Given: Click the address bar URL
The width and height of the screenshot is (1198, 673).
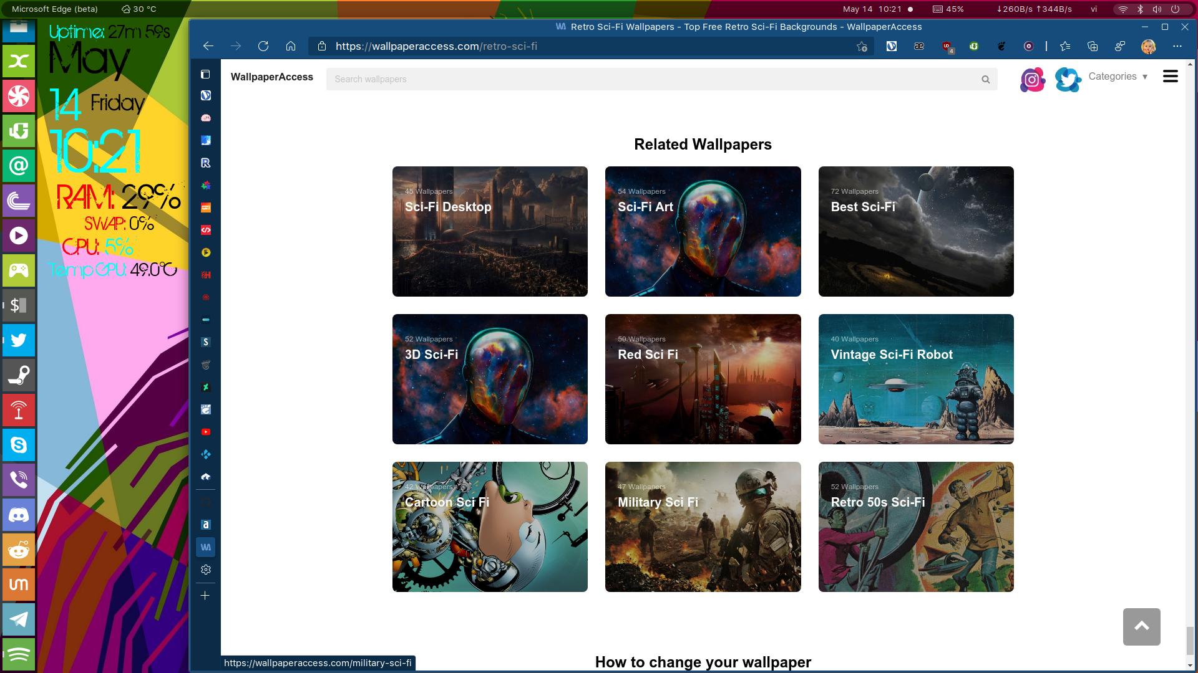Looking at the screenshot, I should pos(436,46).
